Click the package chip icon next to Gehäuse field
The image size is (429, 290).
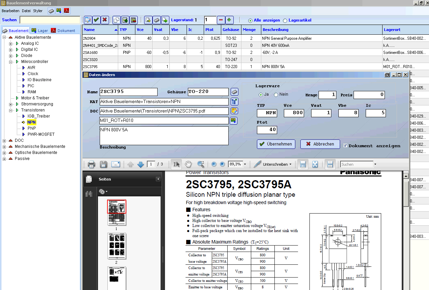[234, 92]
